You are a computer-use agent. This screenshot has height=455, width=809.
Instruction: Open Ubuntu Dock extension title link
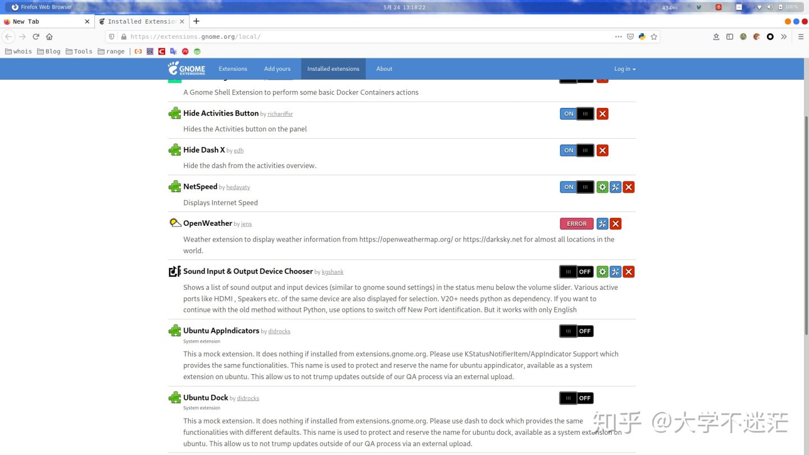tap(206, 398)
